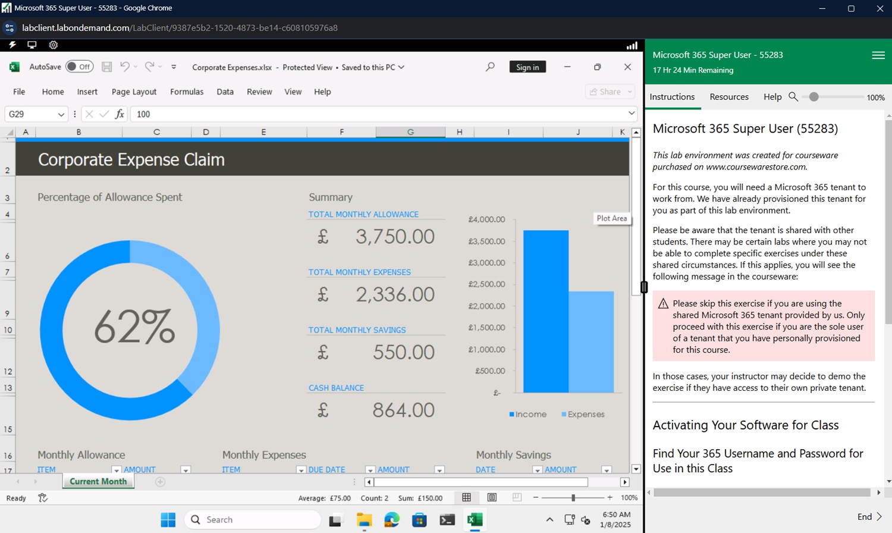Click the zoom in plus icon

point(610,497)
